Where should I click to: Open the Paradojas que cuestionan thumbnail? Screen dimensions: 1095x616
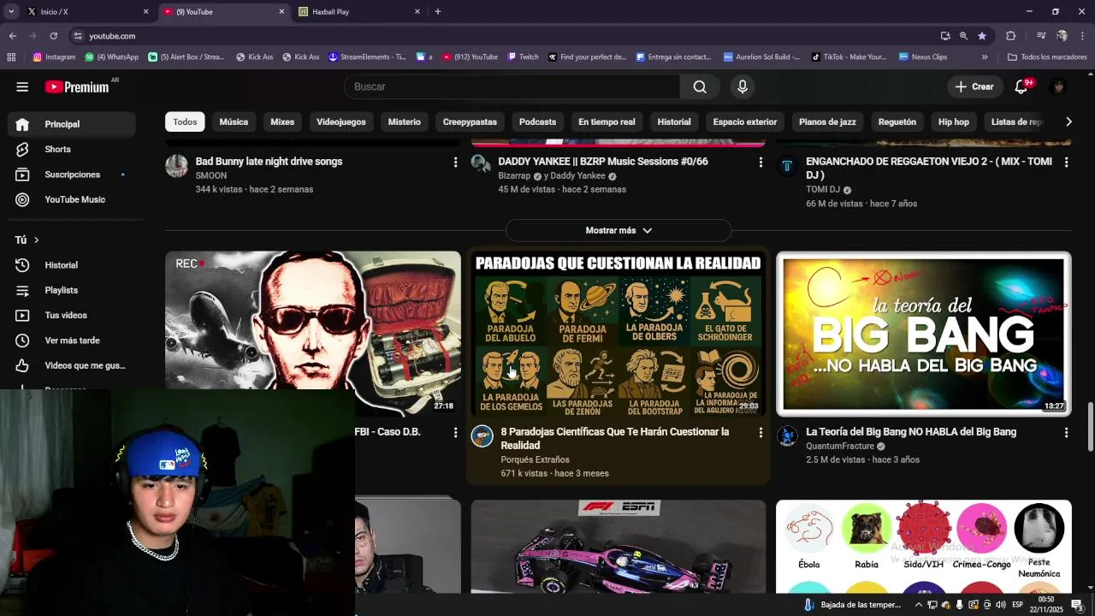(619, 334)
